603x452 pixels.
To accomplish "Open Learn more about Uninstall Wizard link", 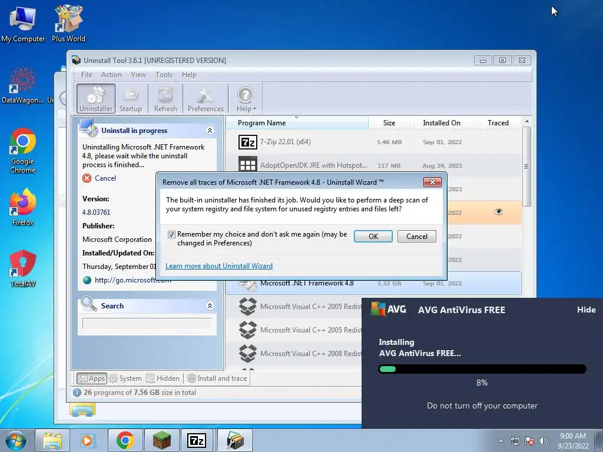I will coord(219,266).
